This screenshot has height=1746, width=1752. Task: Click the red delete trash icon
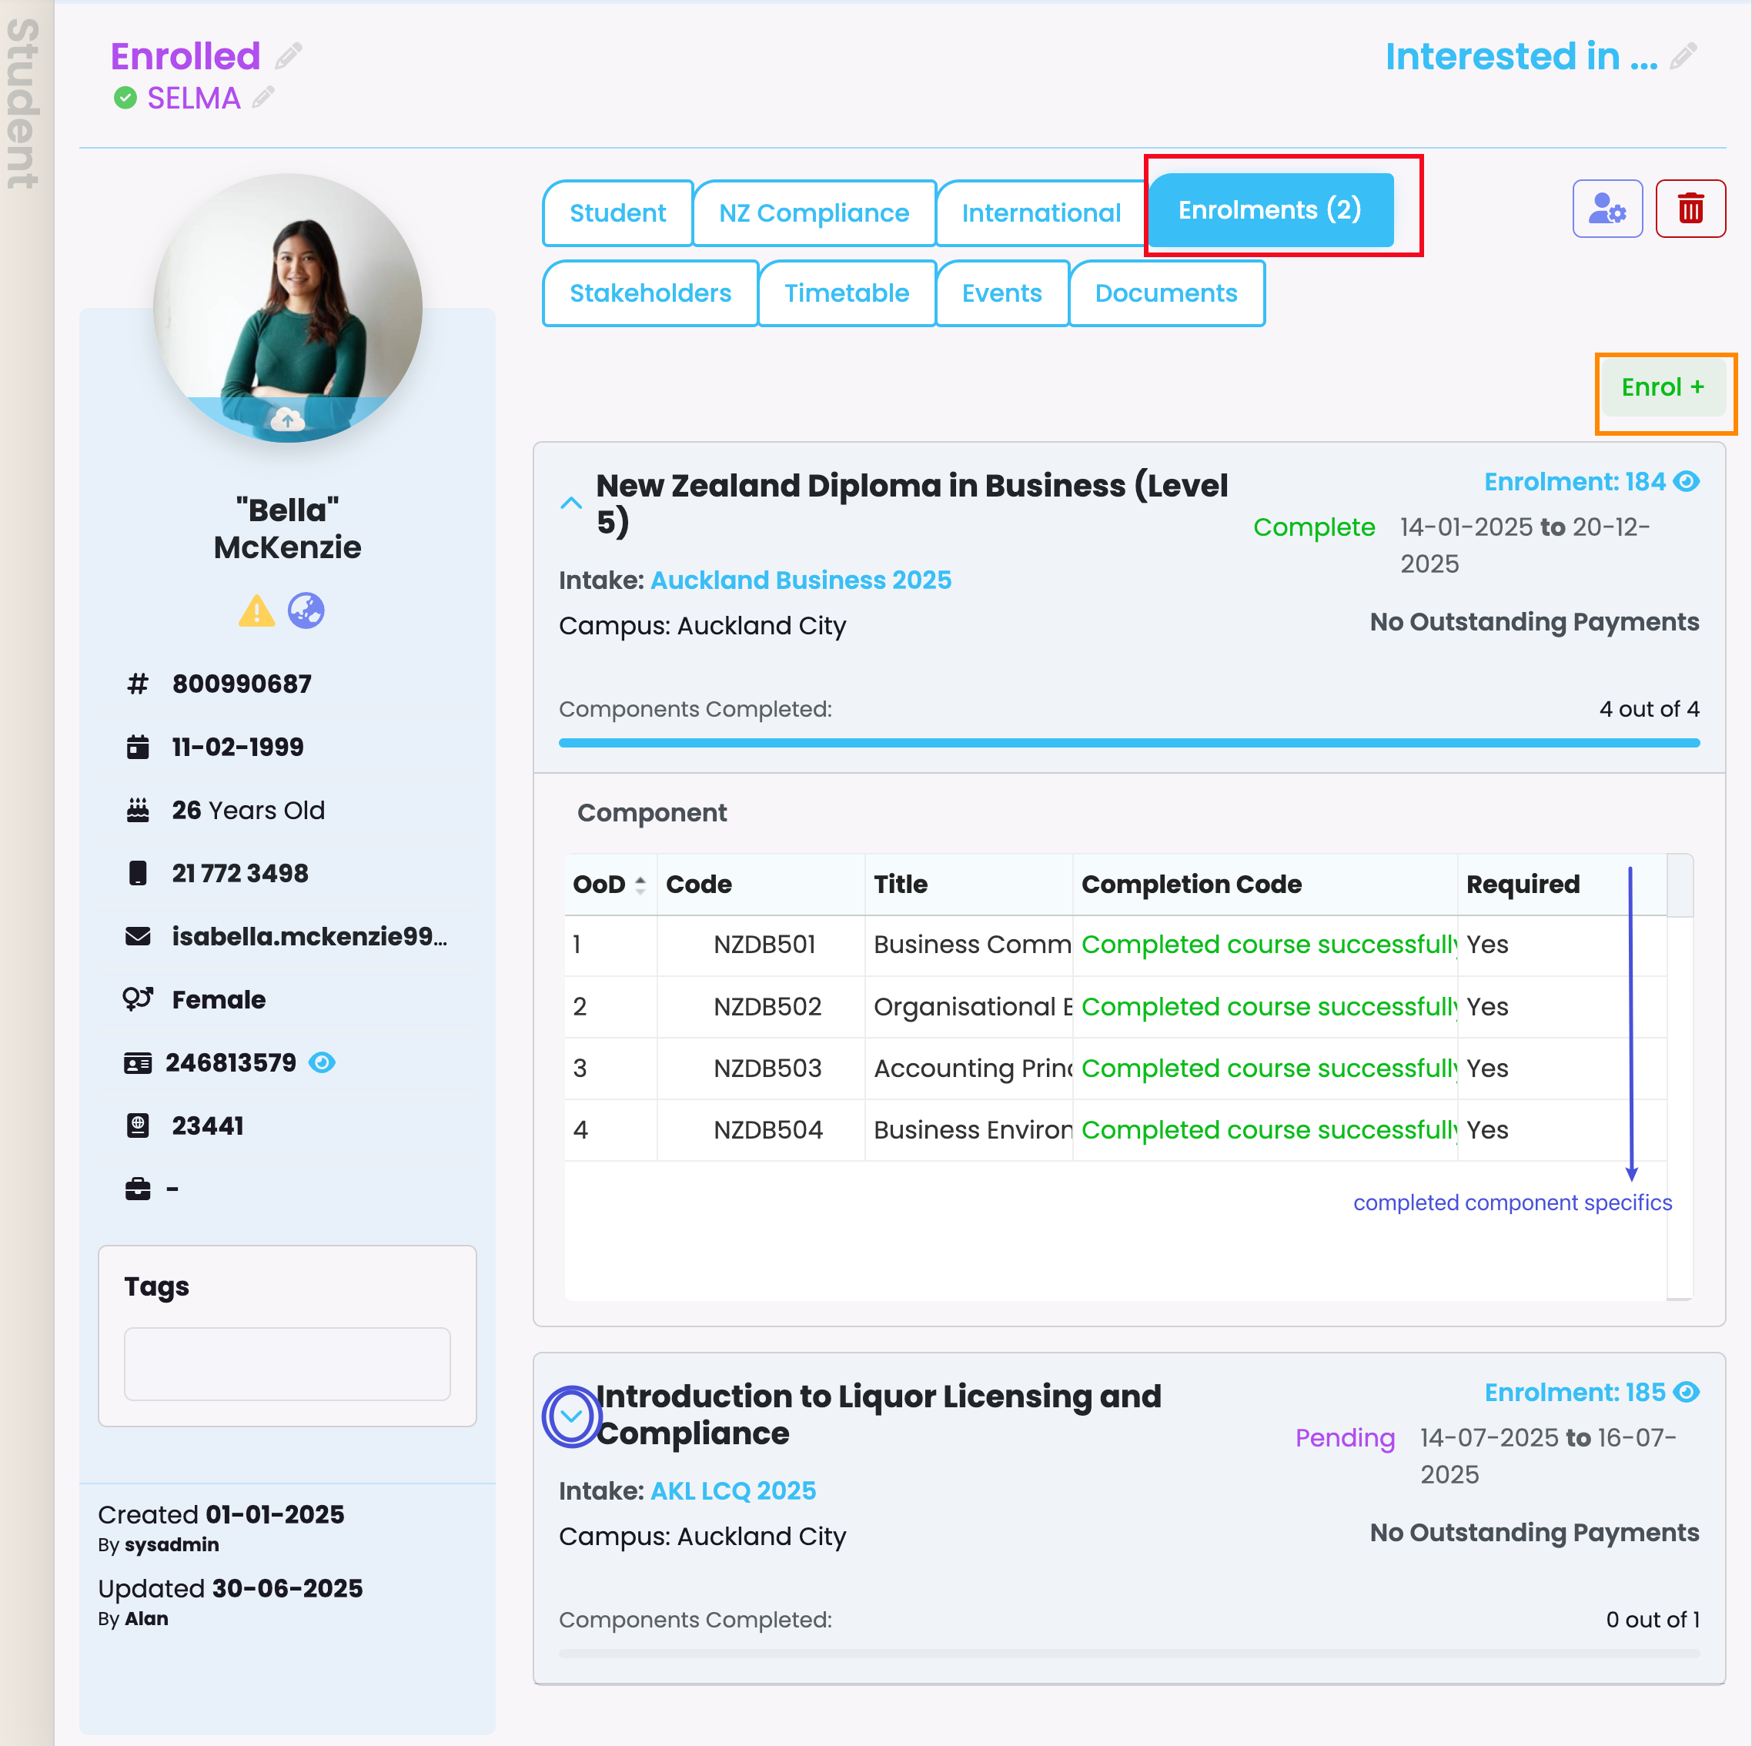click(1690, 209)
